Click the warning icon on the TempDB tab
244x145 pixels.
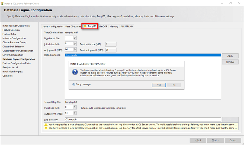coord(85,26)
